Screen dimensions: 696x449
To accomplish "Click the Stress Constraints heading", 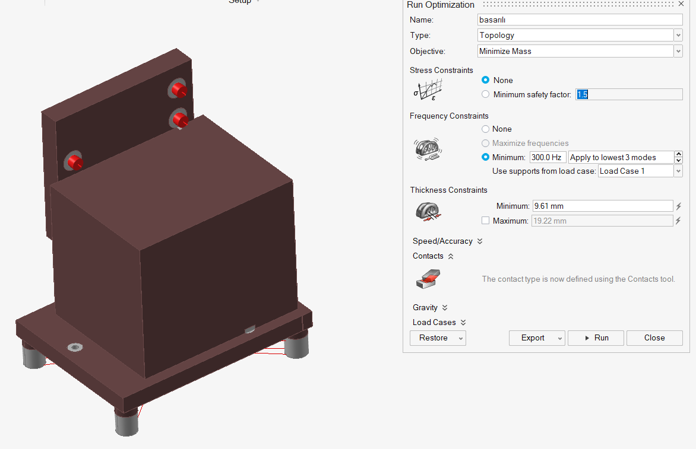I will coord(441,71).
